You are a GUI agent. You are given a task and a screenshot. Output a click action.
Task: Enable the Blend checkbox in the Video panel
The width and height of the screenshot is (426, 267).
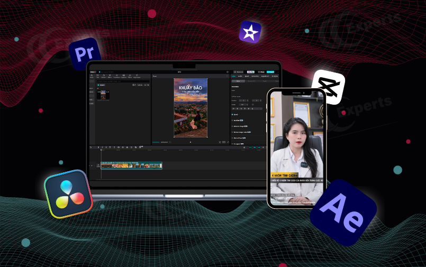click(x=233, y=114)
